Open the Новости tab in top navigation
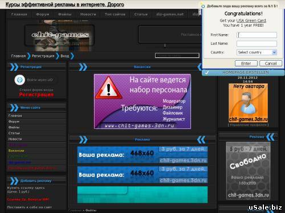The height and width of the screenshot is (213, 285). point(88,14)
